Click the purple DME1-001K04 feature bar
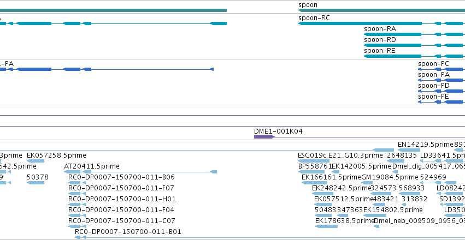Viewport: 465px width, 240px height. coord(264,137)
